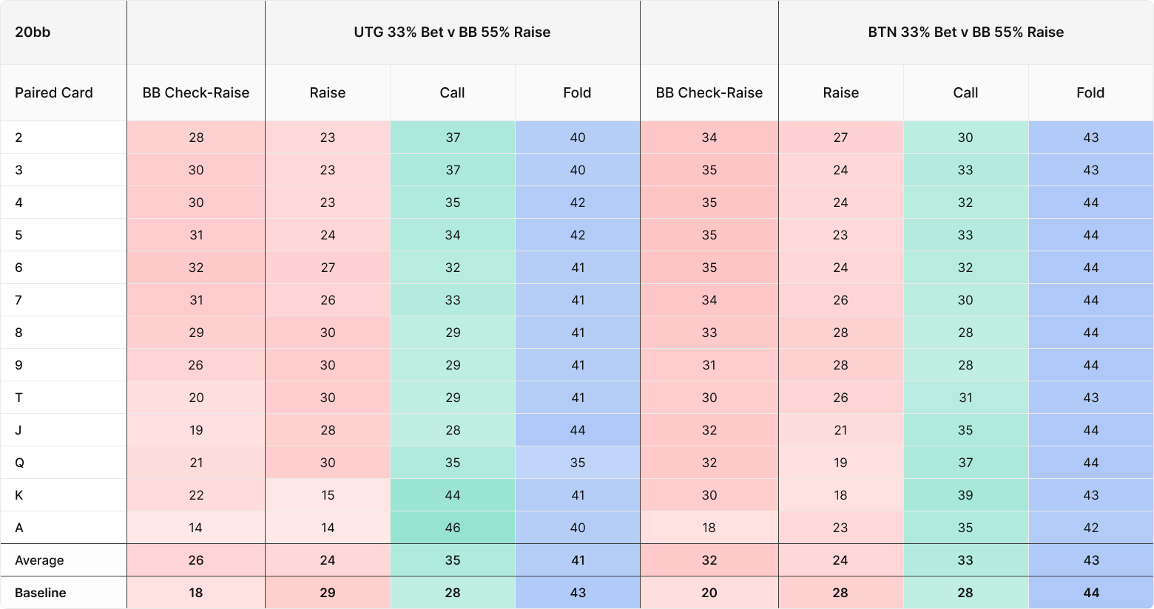Click UTG Raise value 15 in row K

[328, 495]
